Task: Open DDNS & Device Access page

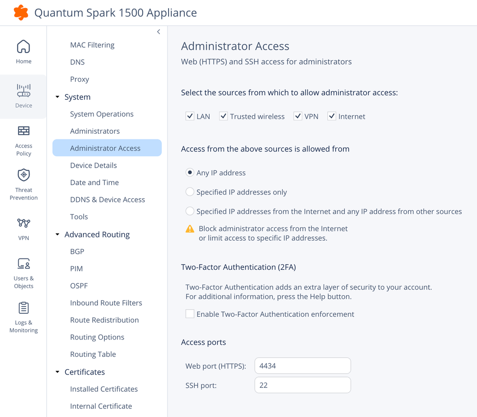Action: (107, 200)
